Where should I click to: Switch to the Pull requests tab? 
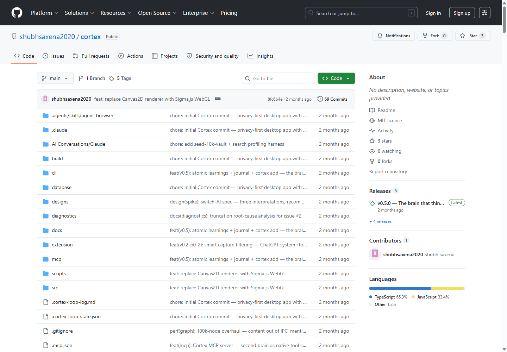point(91,56)
